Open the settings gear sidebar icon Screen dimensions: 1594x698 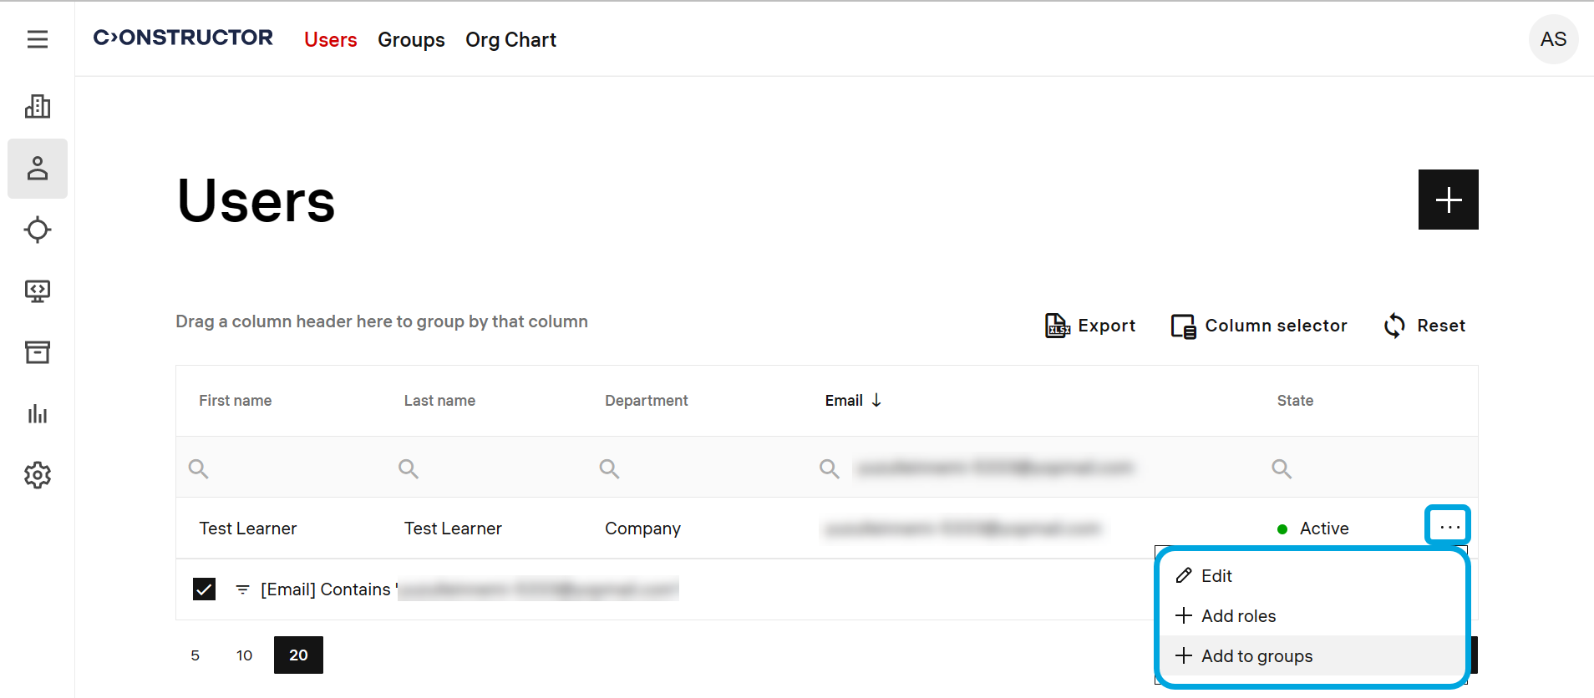tap(38, 475)
